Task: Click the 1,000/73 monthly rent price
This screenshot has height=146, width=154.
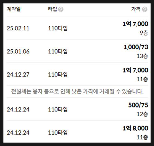Action: point(136,47)
